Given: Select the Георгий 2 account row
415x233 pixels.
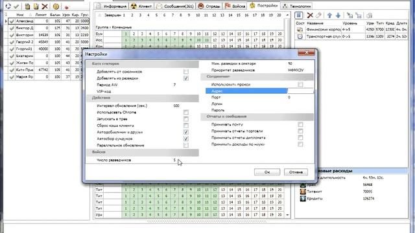Looking at the screenshot, I should pyautogui.click(x=49, y=41).
